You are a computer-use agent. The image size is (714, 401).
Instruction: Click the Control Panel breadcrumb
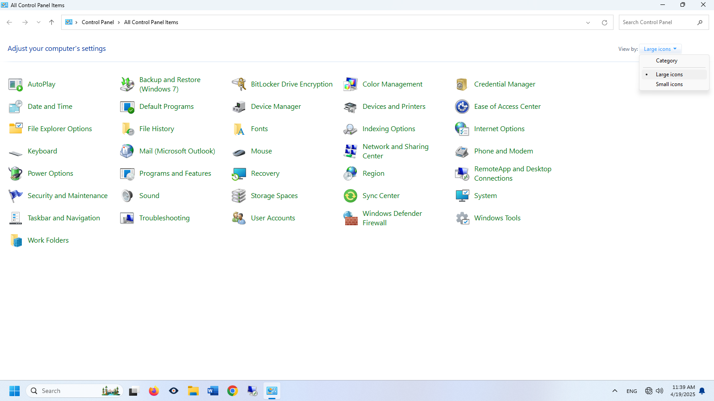click(97, 22)
